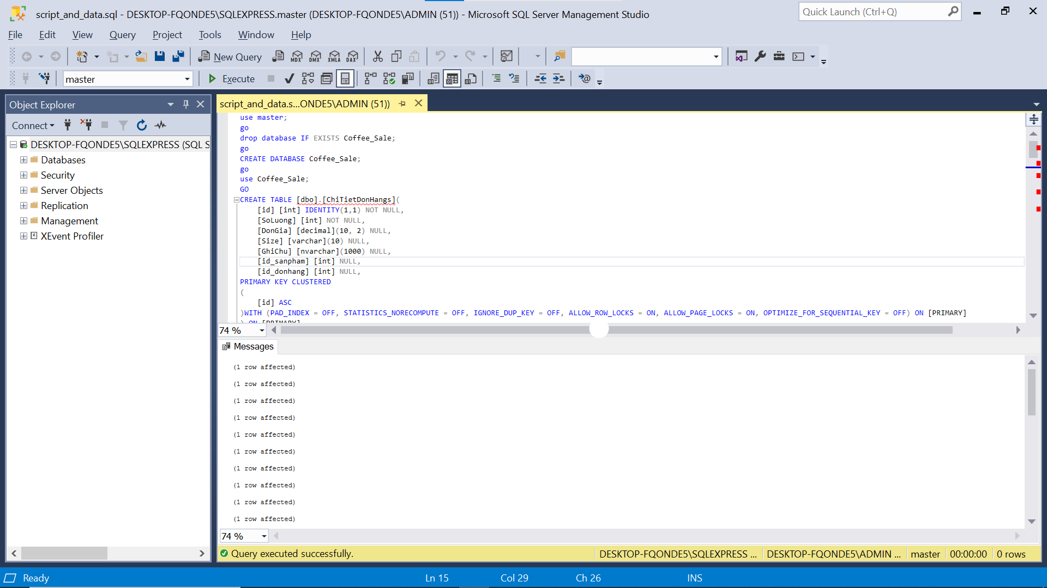The image size is (1047, 588).
Task: Toggle Results to File mode
Action: (471, 79)
